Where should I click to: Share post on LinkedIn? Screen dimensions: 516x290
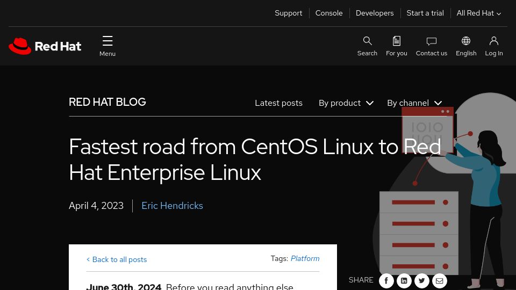(x=404, y=281)
